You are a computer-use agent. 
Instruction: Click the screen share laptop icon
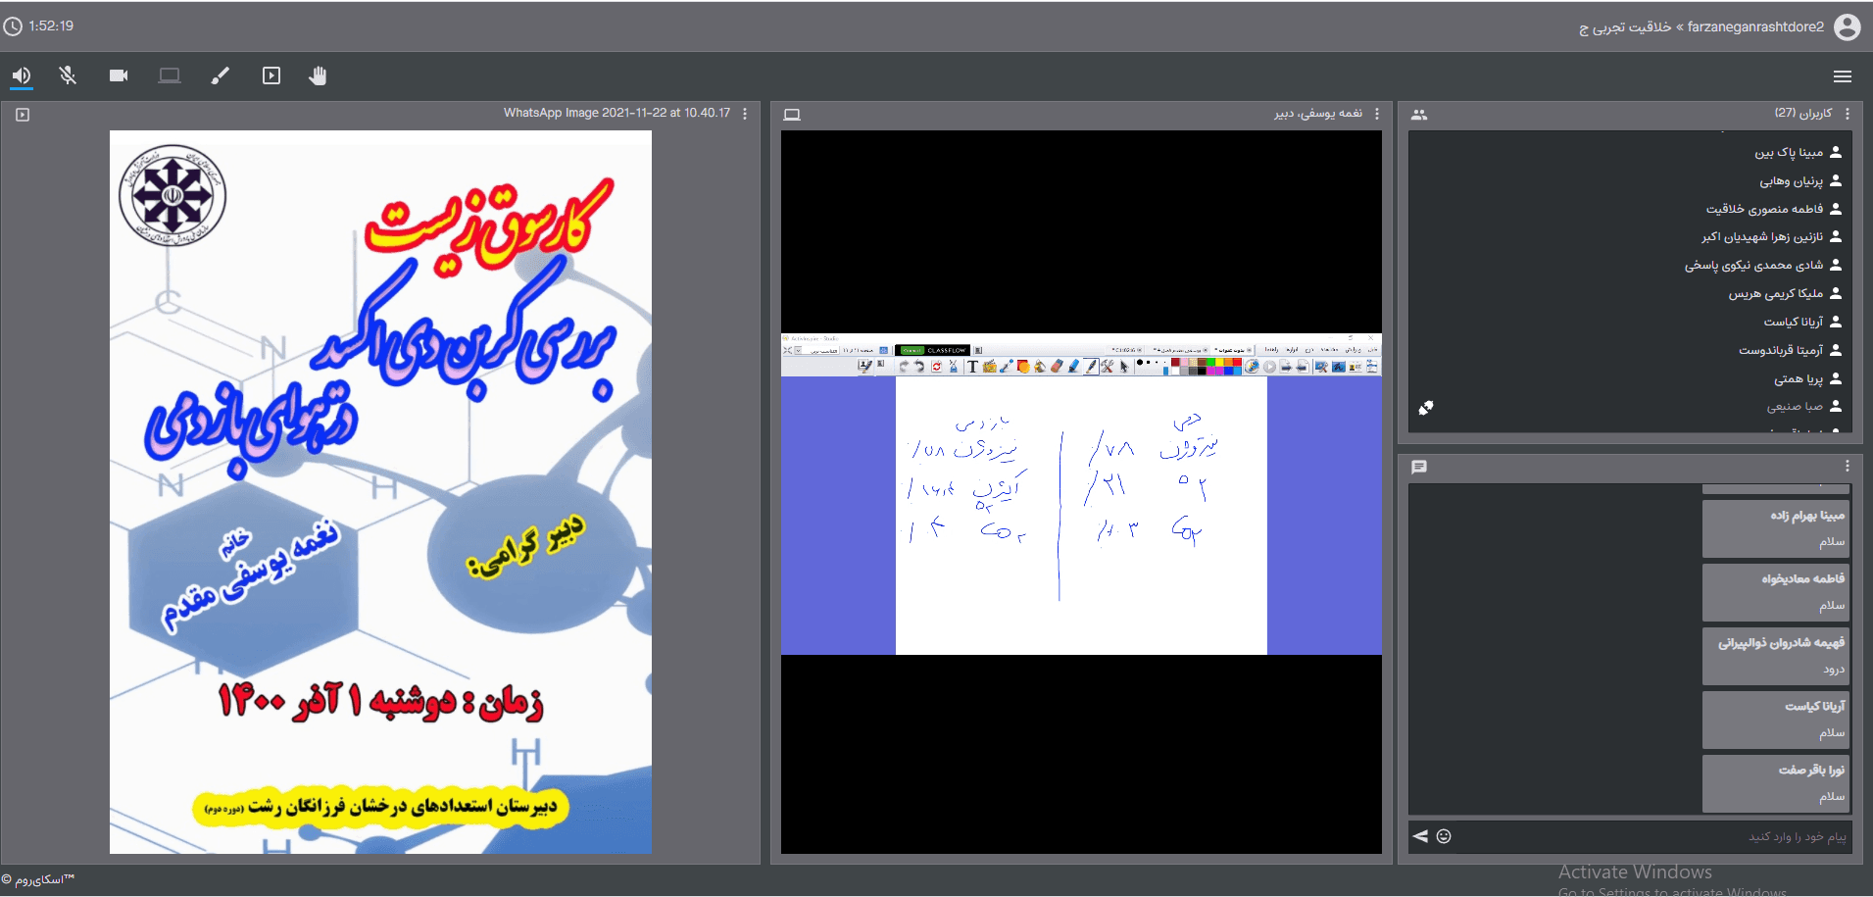pos(170,75)
